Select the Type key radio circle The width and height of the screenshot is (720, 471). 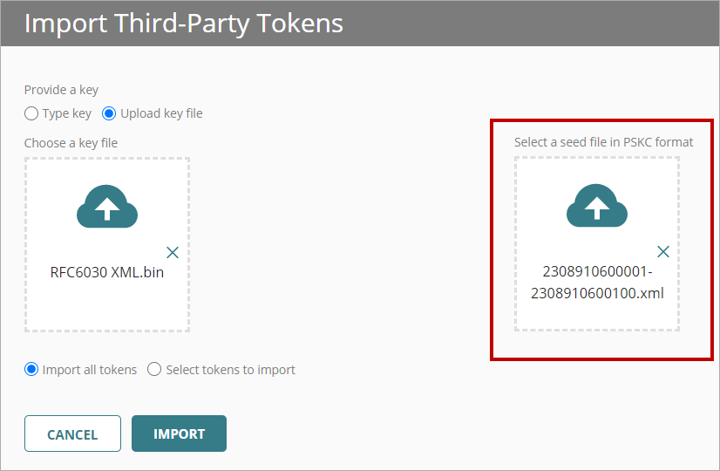click(31, 113)
